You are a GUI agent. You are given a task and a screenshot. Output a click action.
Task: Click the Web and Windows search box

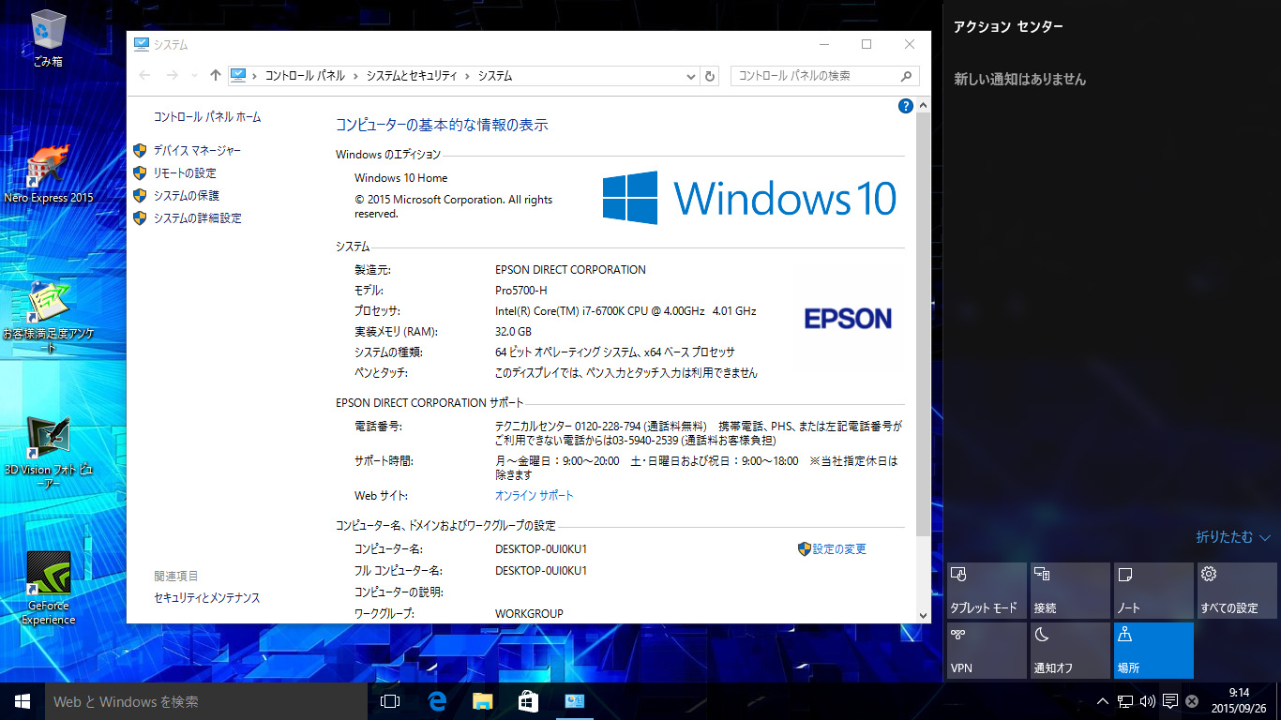(x=206, y=701)
